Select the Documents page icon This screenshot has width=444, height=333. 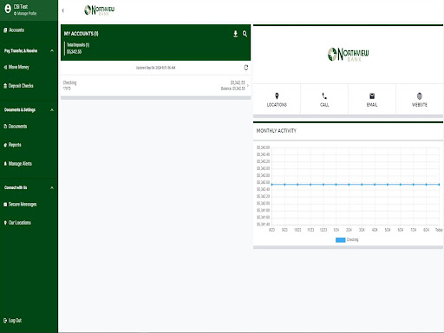5,127
